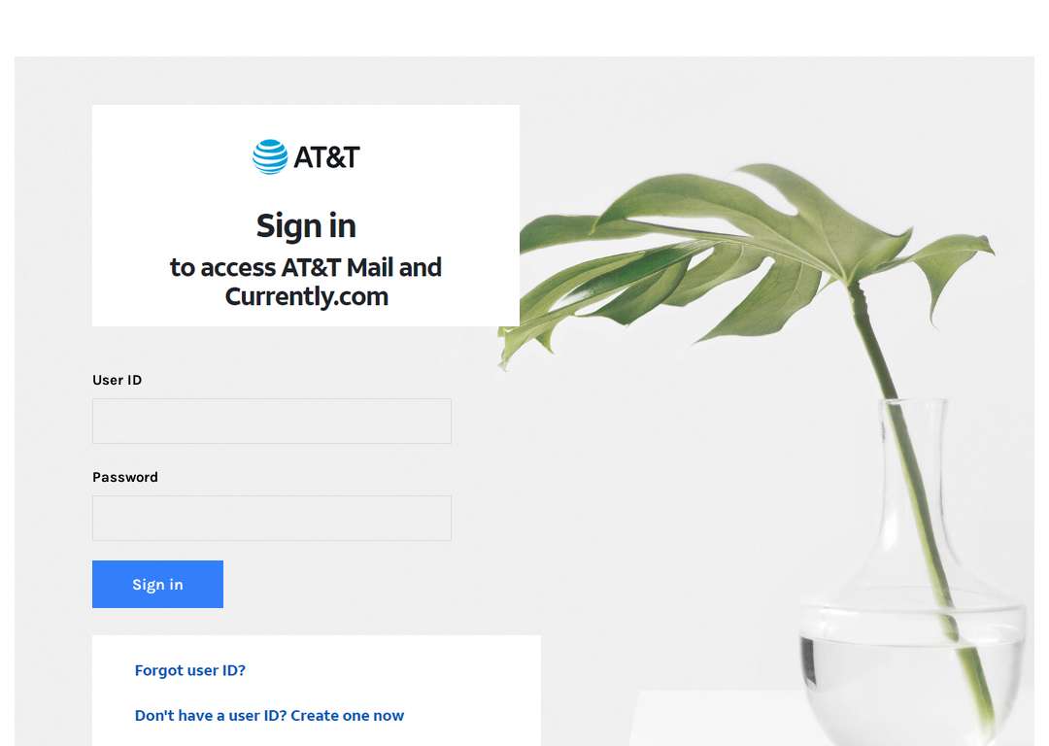Open the Create one now link

pyautogui.click(x=347, y=715)
